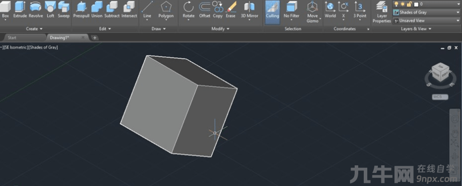Apply the Union solid operation
The height and width of the screenshot is (186, 462).
[x=97, y=10]
